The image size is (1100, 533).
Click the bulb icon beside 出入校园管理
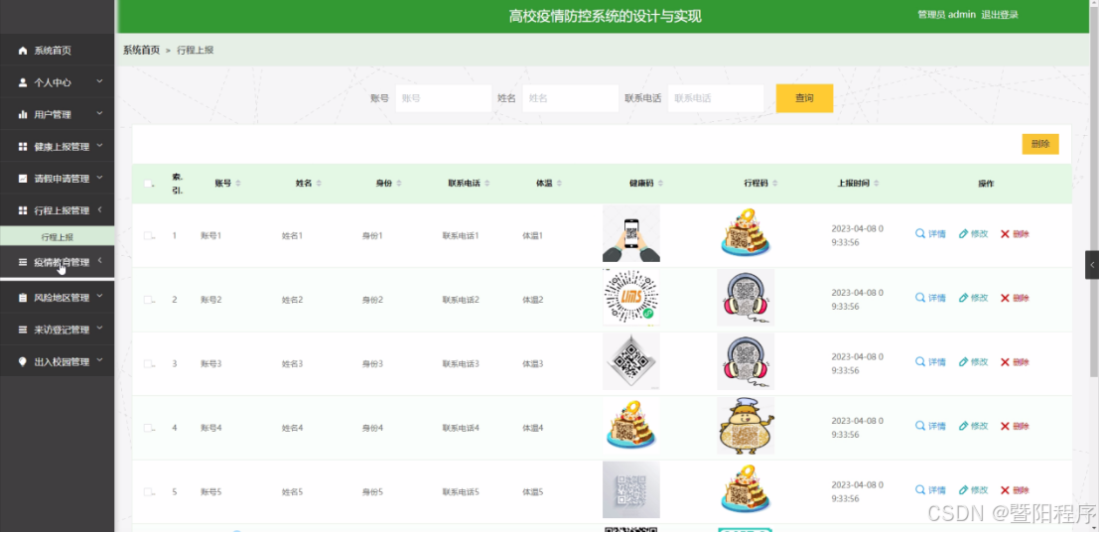(x=23, y=362)
